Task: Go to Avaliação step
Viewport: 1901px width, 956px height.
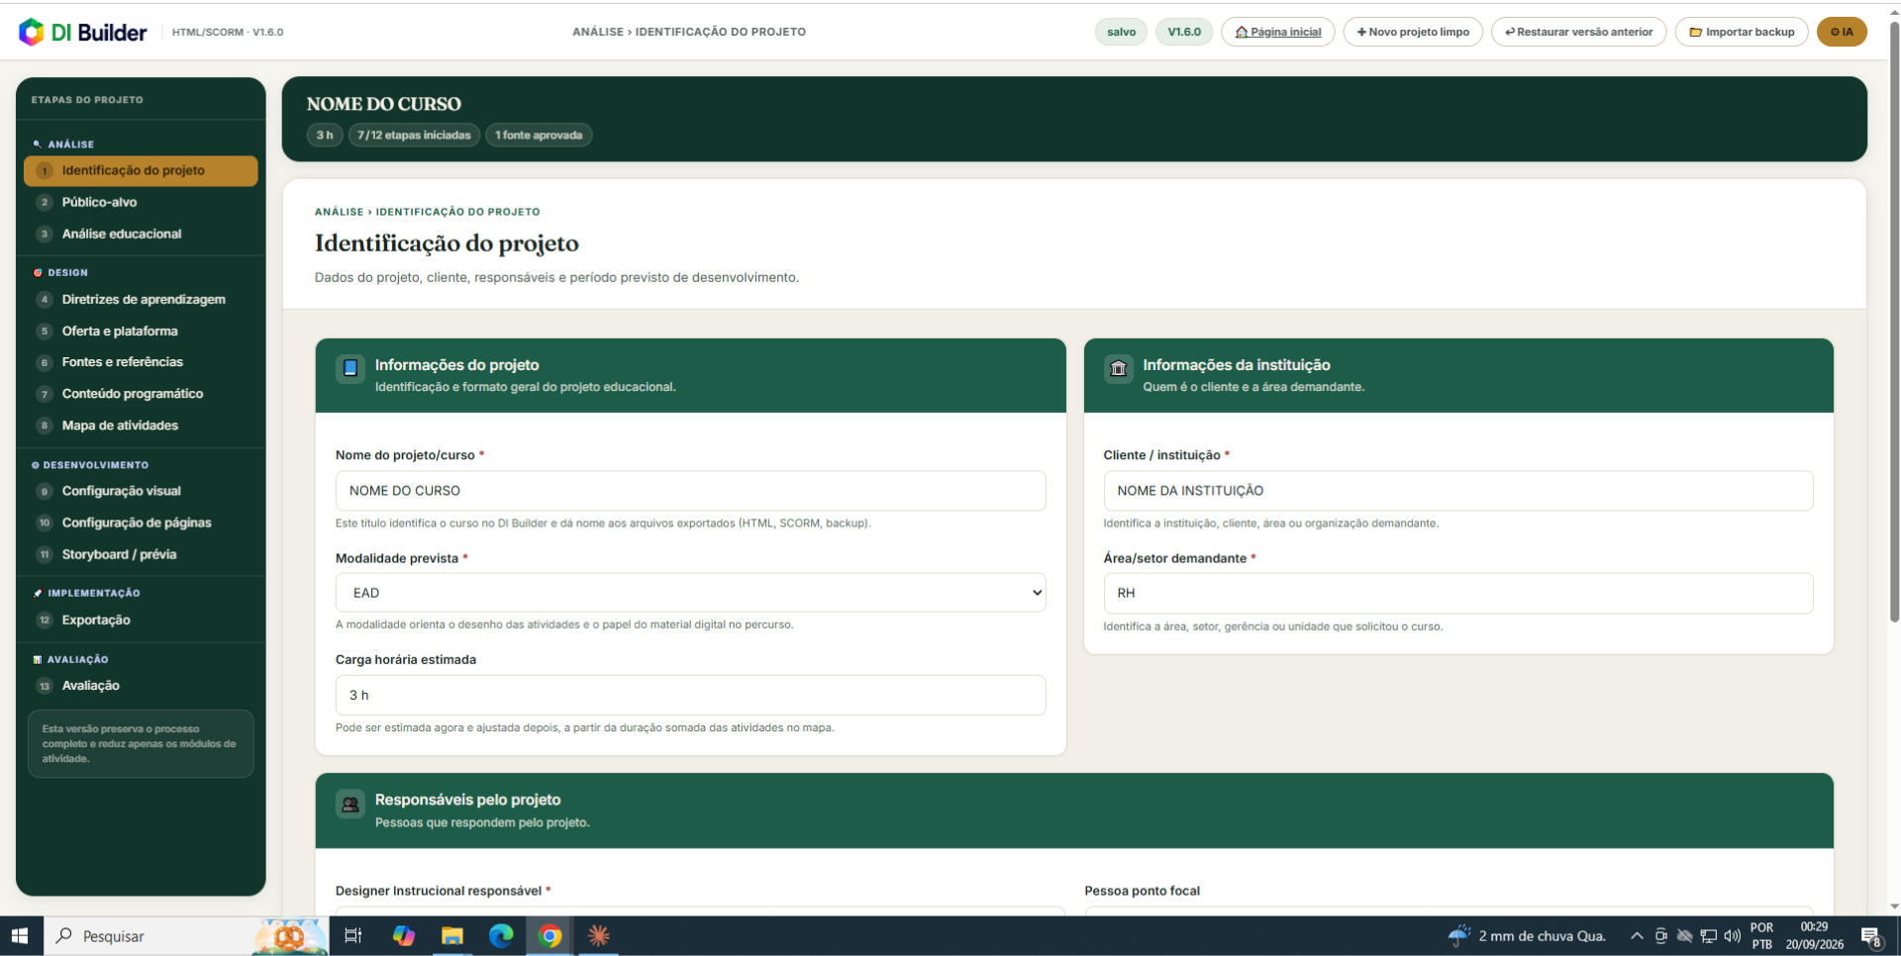Action: [x=141, y=685]
